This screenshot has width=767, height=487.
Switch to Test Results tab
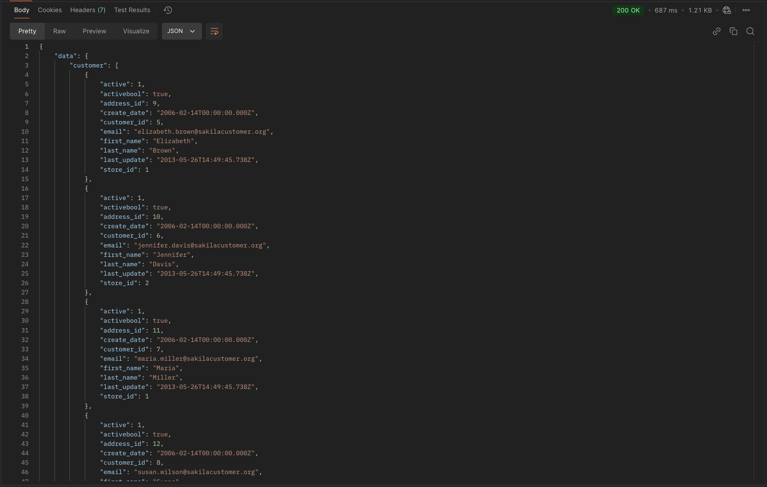[132, 10]
